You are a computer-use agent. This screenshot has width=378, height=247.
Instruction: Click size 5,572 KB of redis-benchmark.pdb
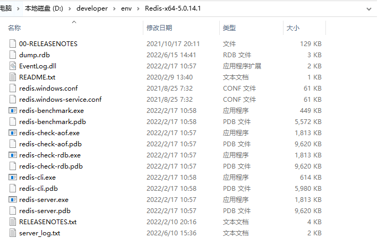[x=308, y=121]
